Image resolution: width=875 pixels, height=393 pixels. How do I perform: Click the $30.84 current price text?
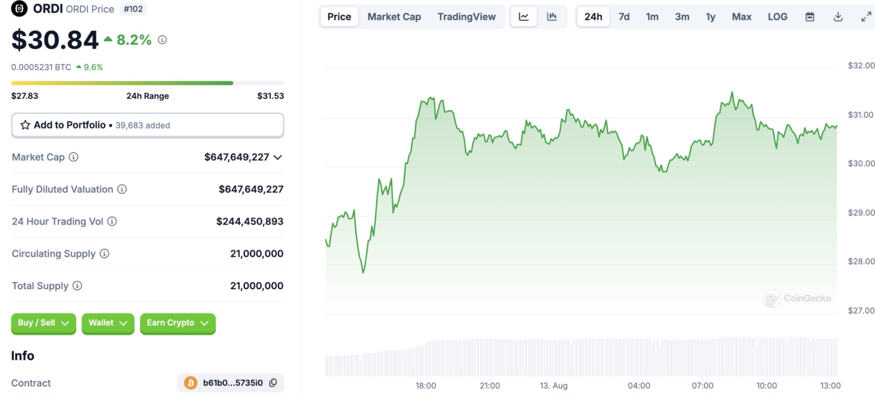click(x=55, y=40)
